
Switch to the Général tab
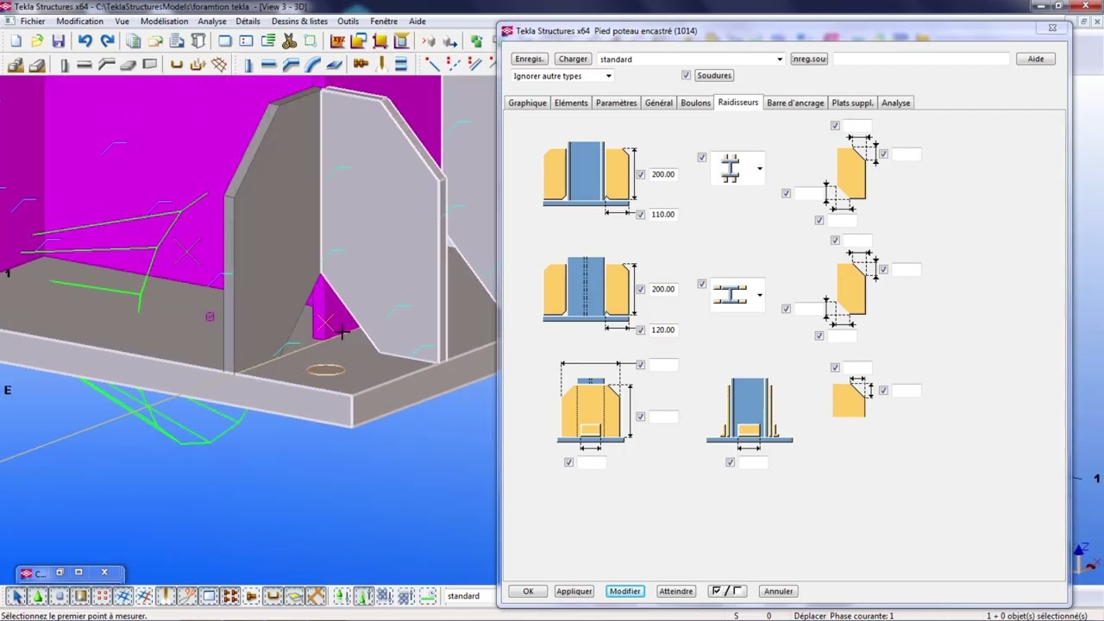tap(658, 103)
